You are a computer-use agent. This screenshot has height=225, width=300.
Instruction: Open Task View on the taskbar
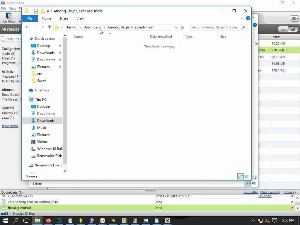pyautogui.click(x=26, y=221)
